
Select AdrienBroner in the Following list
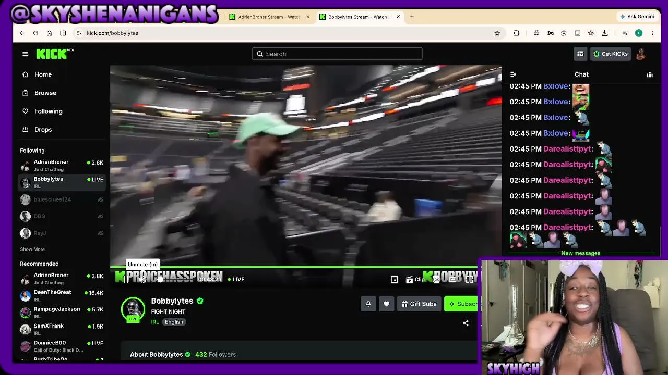[x=62, y=166]
